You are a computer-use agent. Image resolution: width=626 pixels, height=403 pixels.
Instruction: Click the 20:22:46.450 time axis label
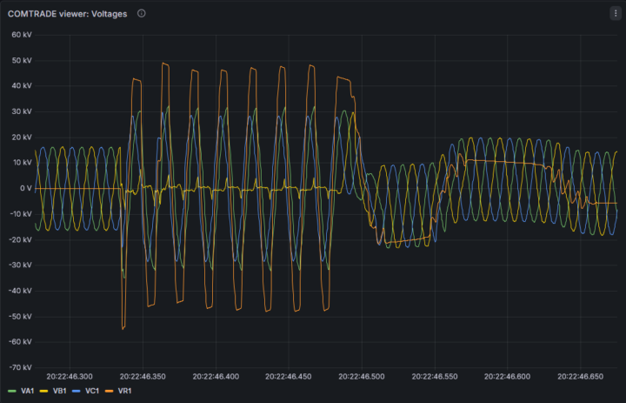[x=289, y=376]
